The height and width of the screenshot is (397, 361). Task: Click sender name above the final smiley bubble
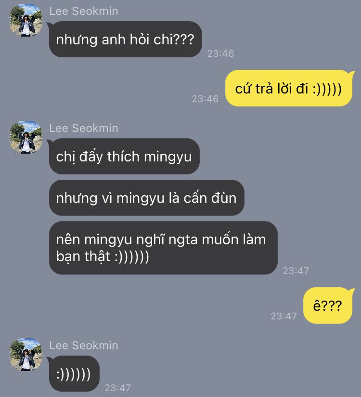(83, 345)
